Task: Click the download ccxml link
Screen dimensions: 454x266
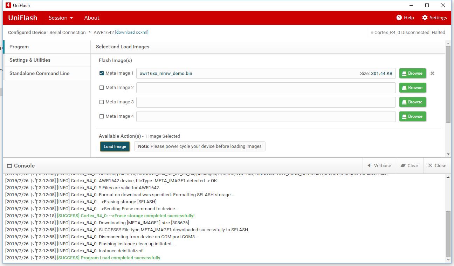Action: pyautogui.click(x=132, y=32)
